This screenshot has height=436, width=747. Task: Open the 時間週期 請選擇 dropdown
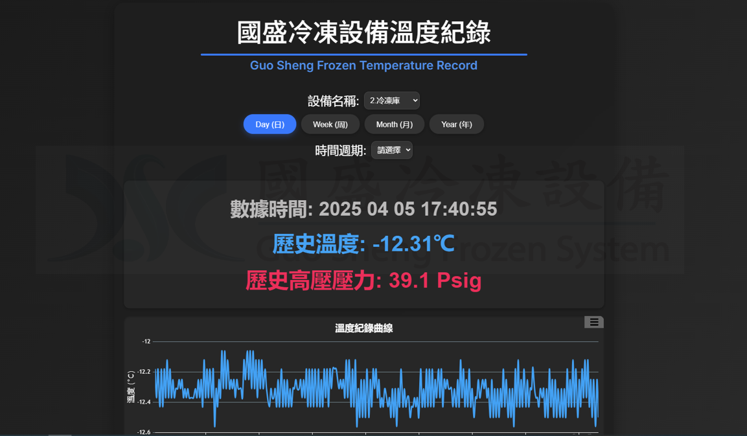391,150
